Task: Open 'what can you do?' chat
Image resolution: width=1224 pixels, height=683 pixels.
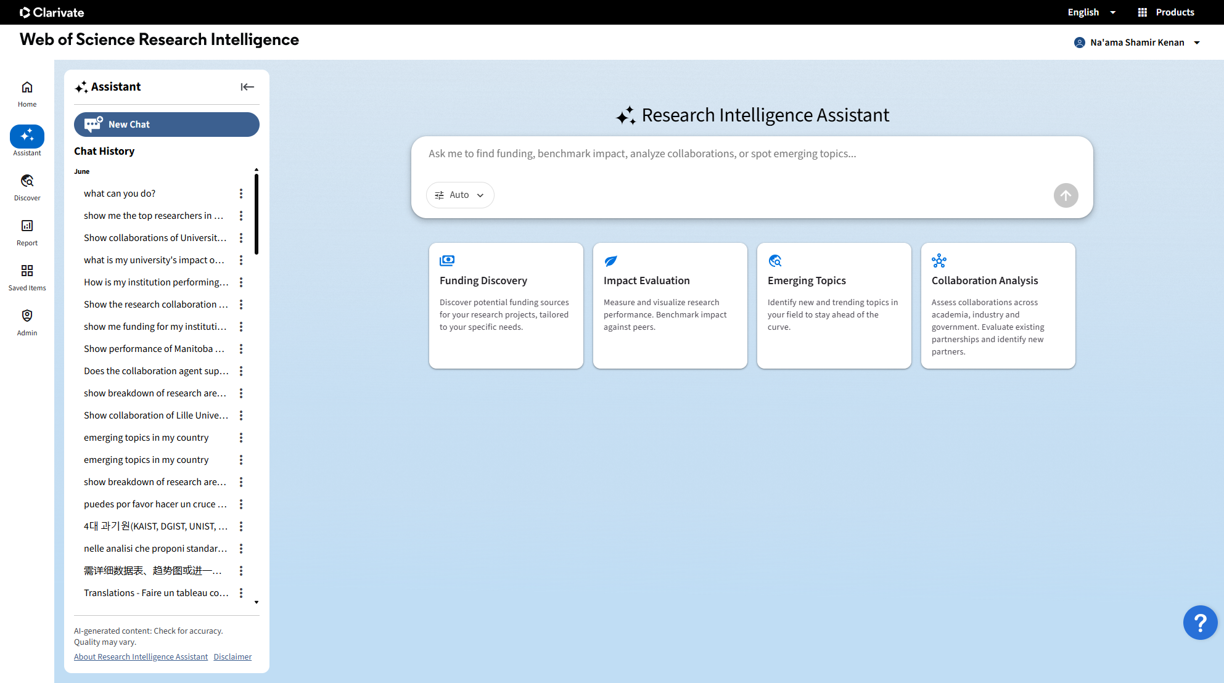Action: 120,194
